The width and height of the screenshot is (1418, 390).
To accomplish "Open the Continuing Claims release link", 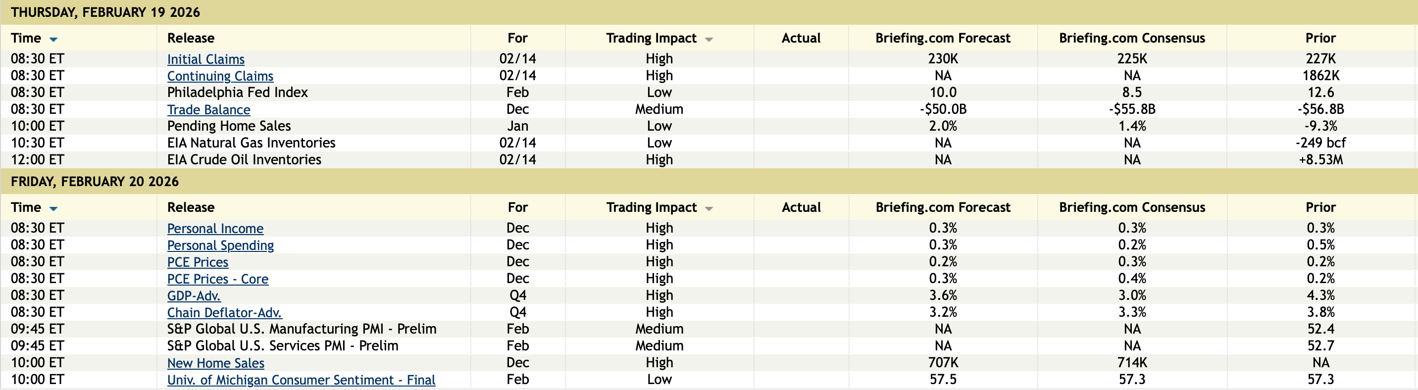I will point(220,76).
